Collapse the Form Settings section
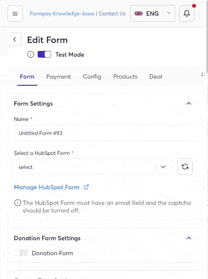Screen dimensions: 208x279 point(189,104)
